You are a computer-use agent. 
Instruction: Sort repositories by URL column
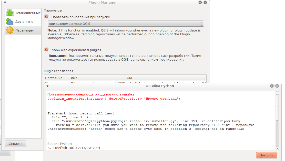(166, 78)
